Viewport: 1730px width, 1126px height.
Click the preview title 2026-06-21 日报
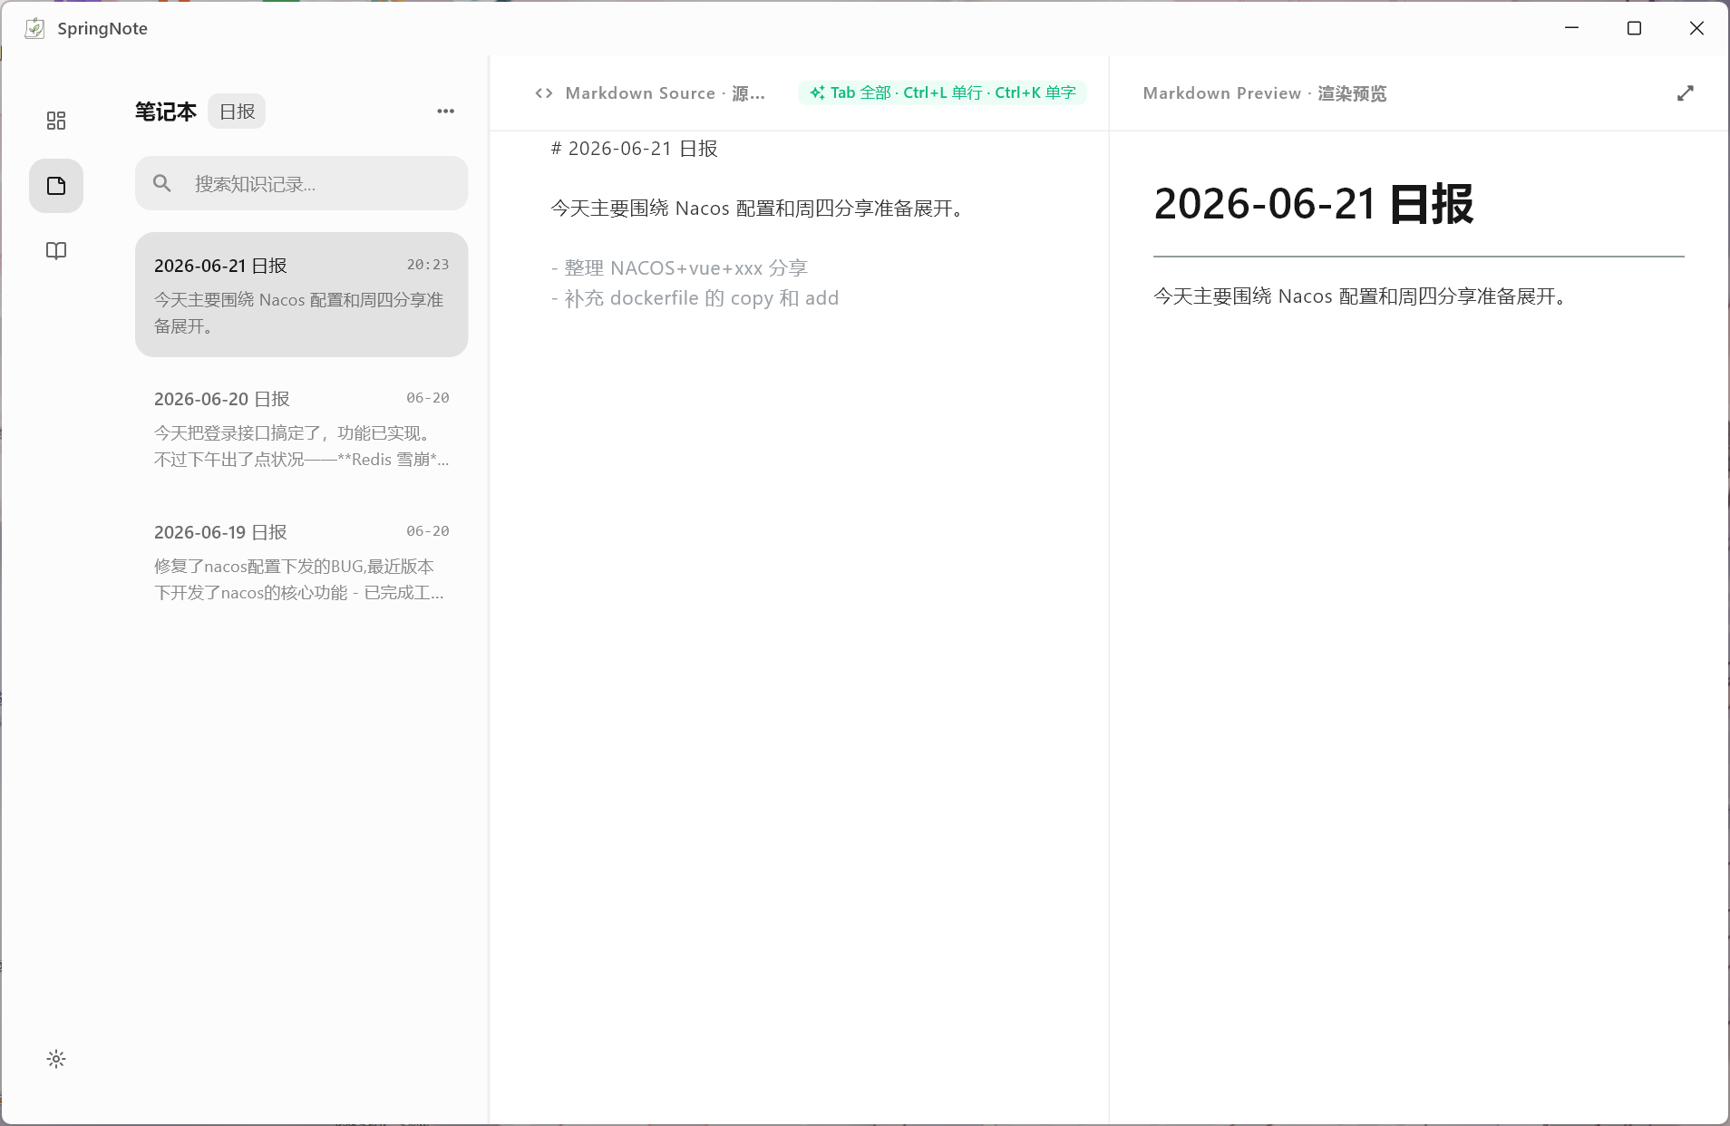point(1313,204)
